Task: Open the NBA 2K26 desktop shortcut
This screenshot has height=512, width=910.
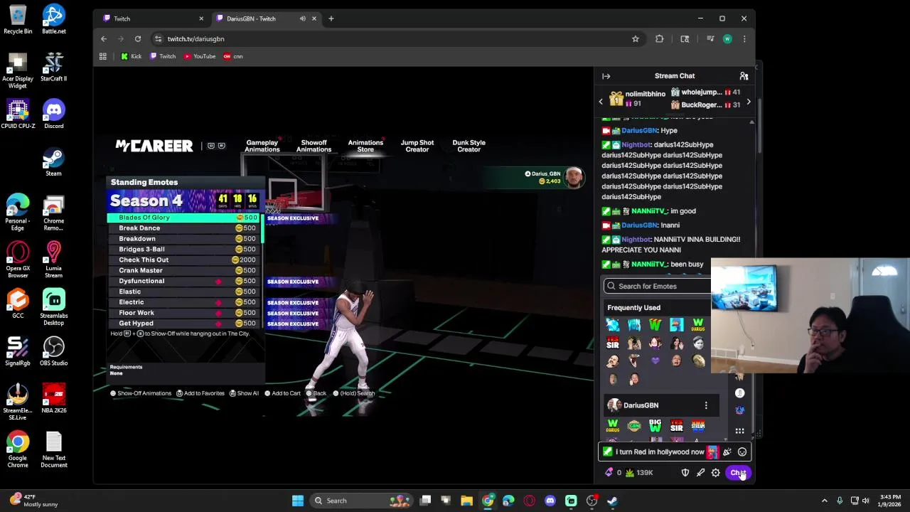Action: click(53, 398)
